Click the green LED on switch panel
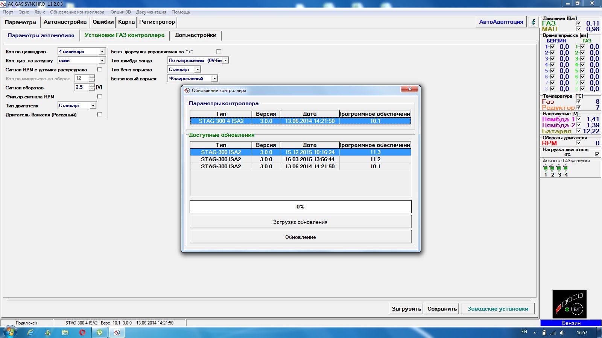Image resolution: width=602 pixels, height=338 pixels. (x=567, y=309)
